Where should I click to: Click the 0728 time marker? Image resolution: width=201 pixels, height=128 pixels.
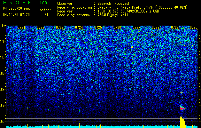pyautogui.click(x=156, y=28)
